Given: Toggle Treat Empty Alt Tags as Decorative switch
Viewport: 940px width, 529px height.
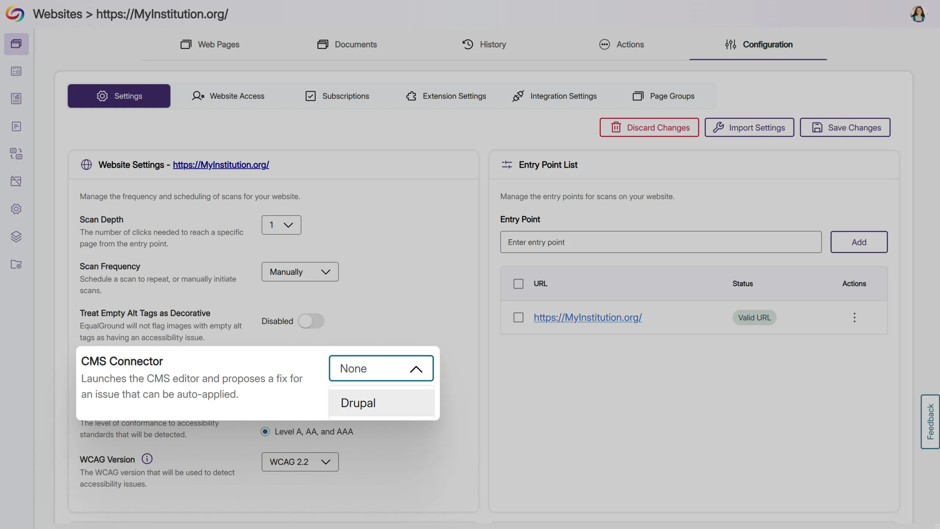Looking at the screenshot, I should pos(311,321).
